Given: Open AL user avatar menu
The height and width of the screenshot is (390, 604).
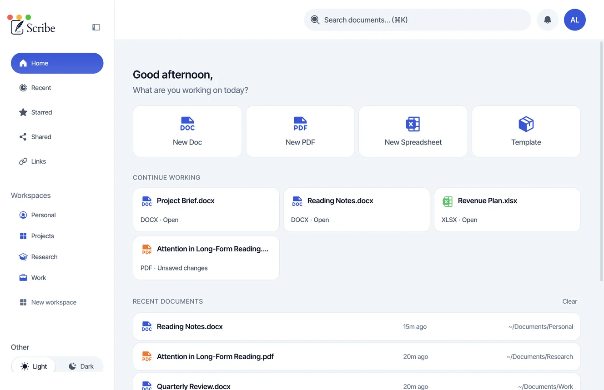Looking at the screenshot, I should pyautogui.click(x=575, y=20).
